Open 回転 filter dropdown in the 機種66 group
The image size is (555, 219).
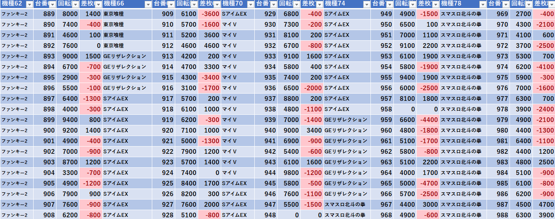pos(194,4)
